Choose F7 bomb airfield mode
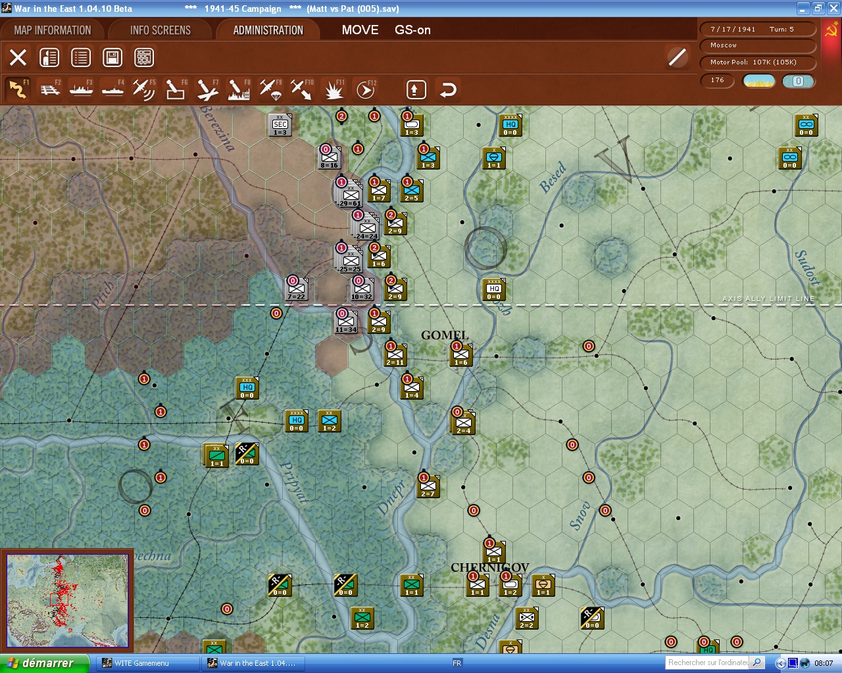 coord(207,89)
